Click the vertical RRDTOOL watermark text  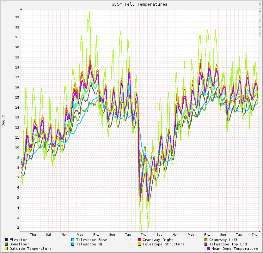260,19
